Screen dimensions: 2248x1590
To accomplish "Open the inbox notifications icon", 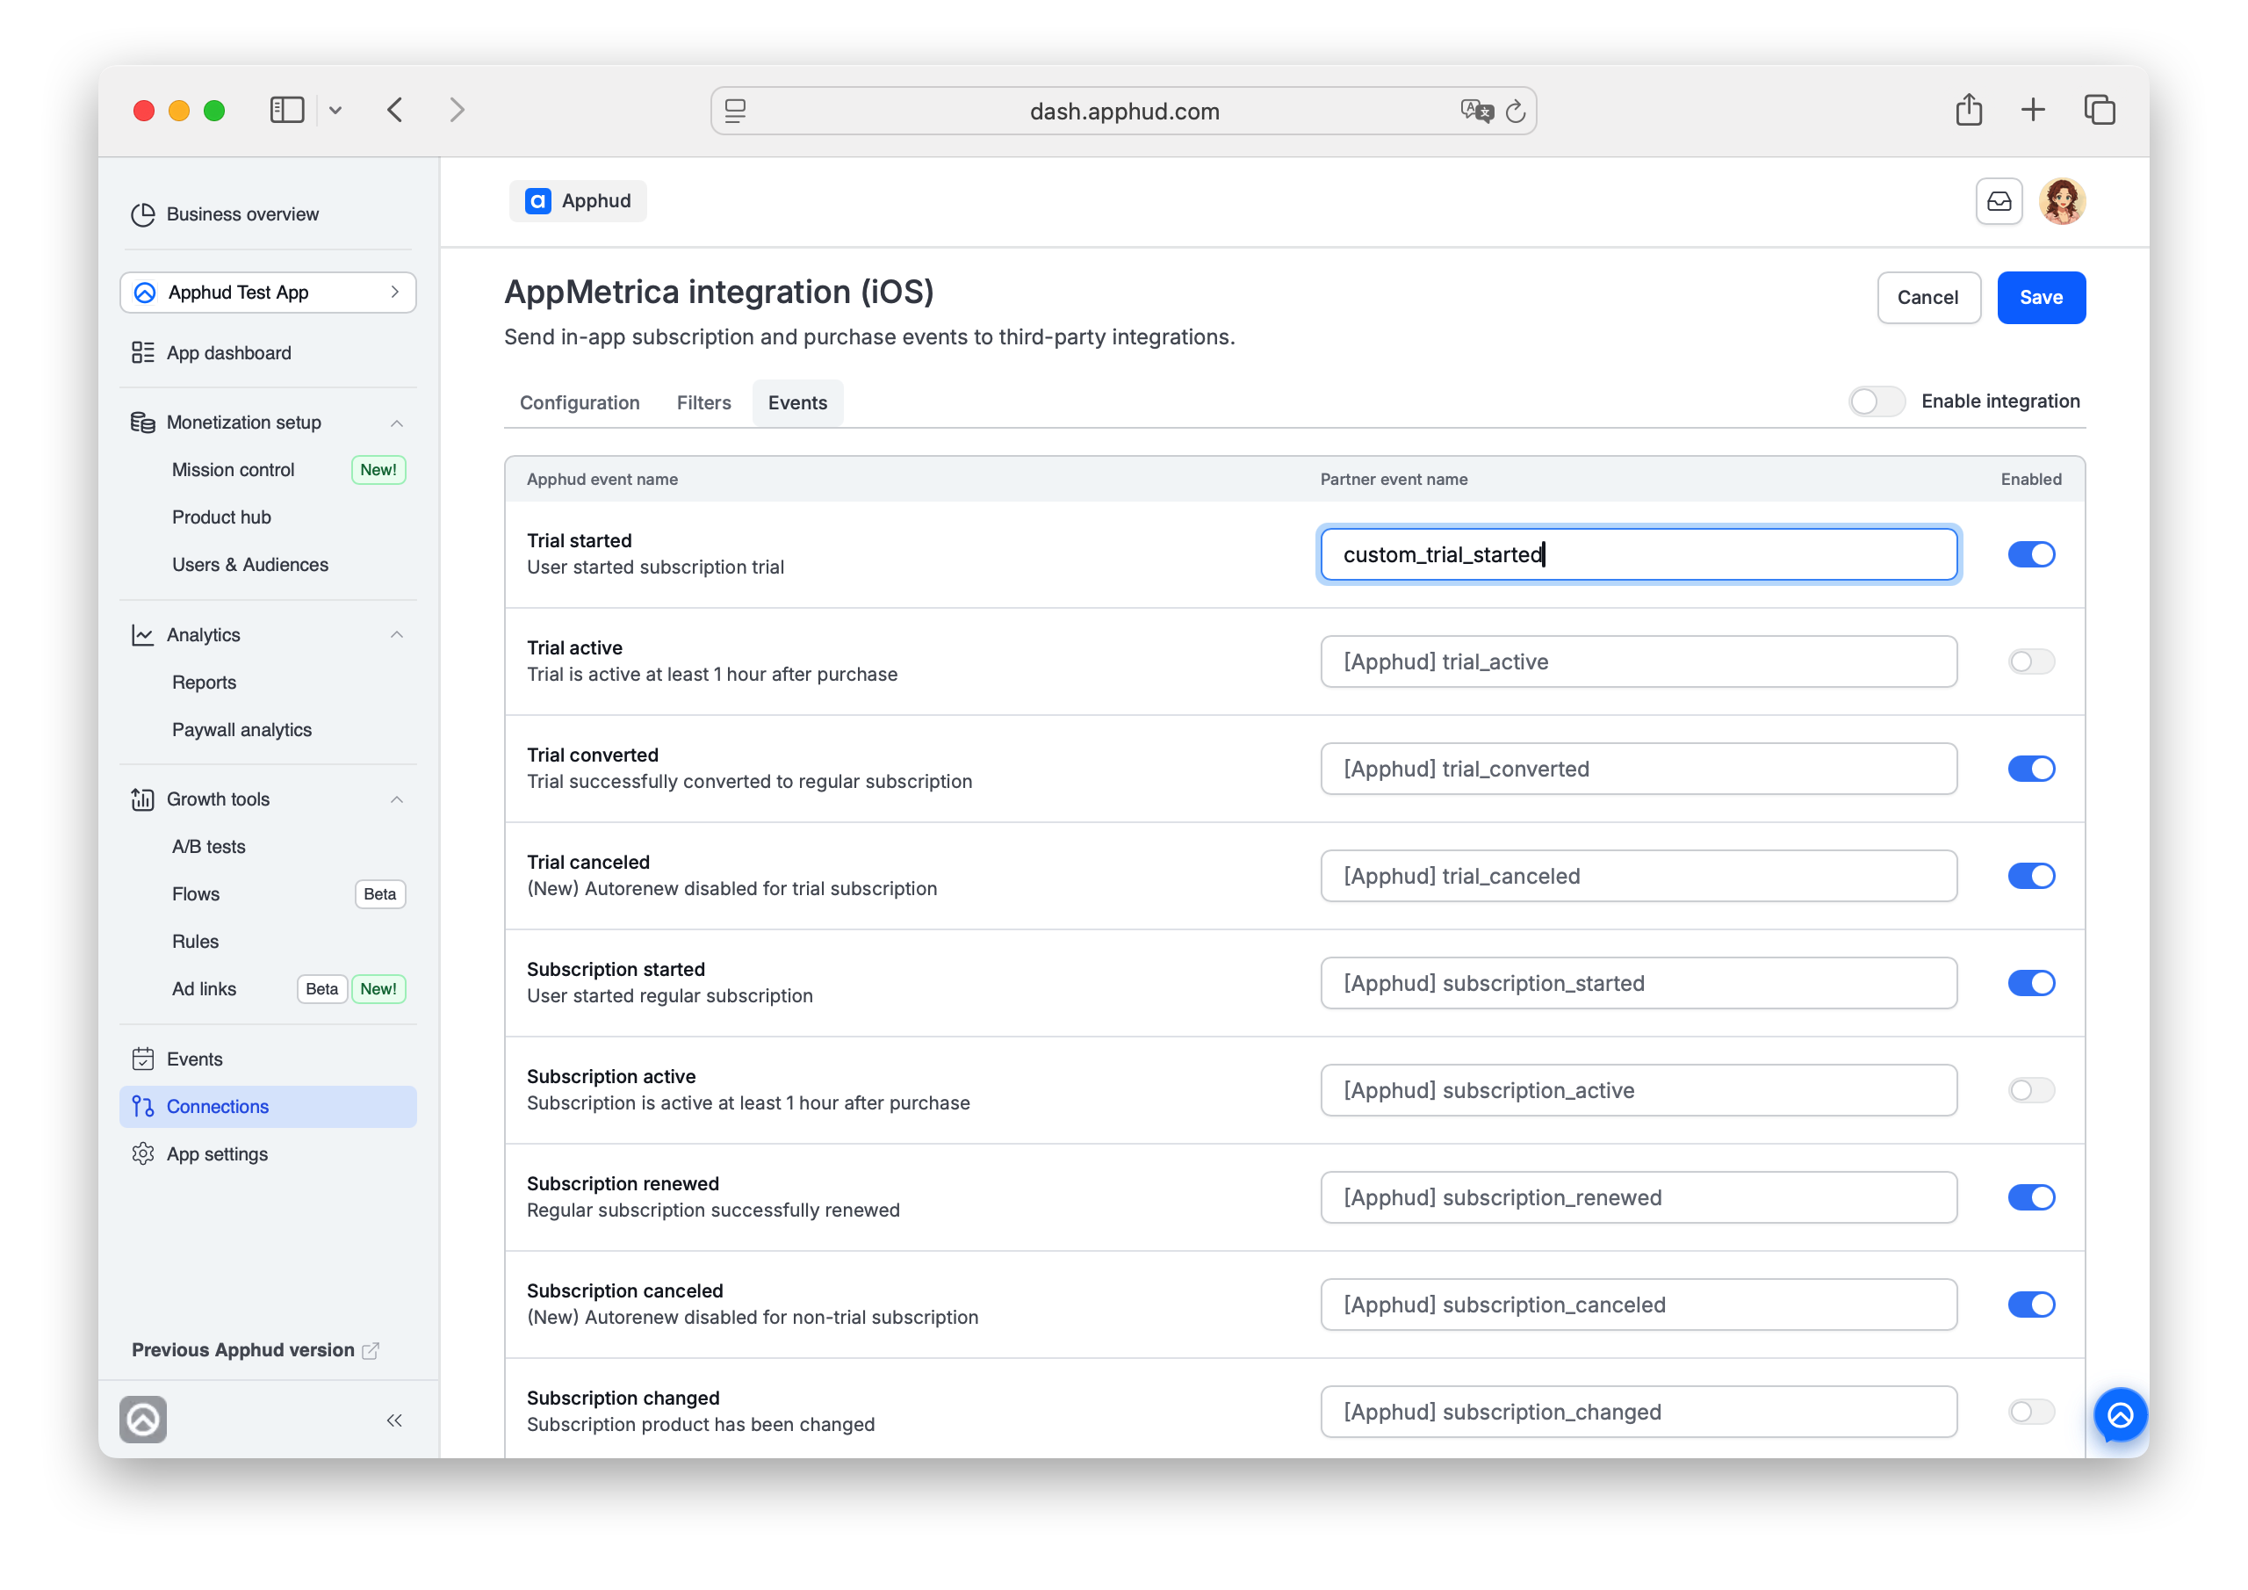I will (1999, 201).
